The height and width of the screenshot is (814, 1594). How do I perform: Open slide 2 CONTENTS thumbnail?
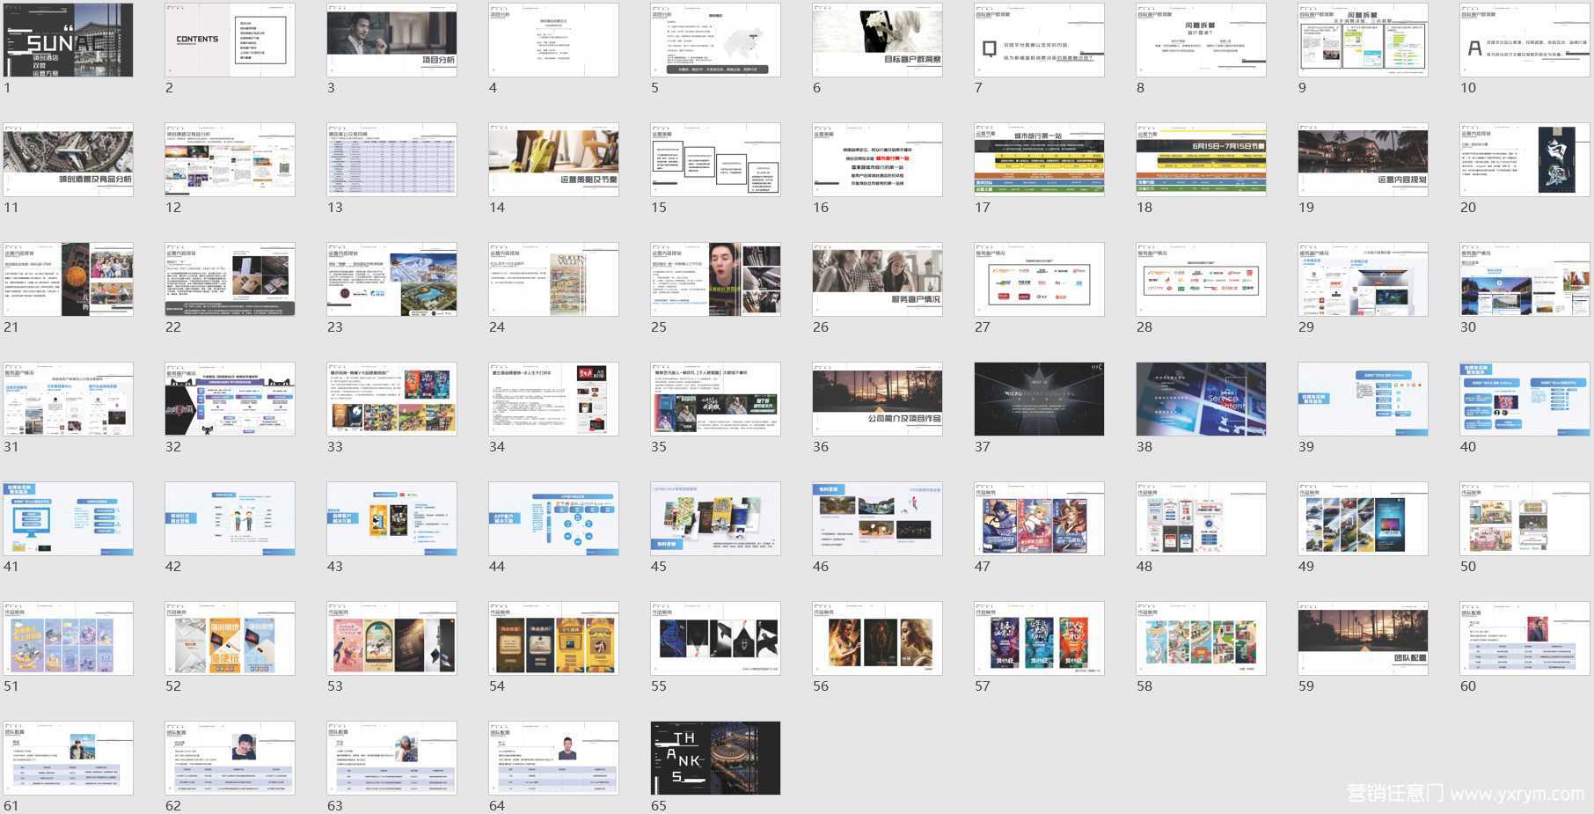point(230,40)
